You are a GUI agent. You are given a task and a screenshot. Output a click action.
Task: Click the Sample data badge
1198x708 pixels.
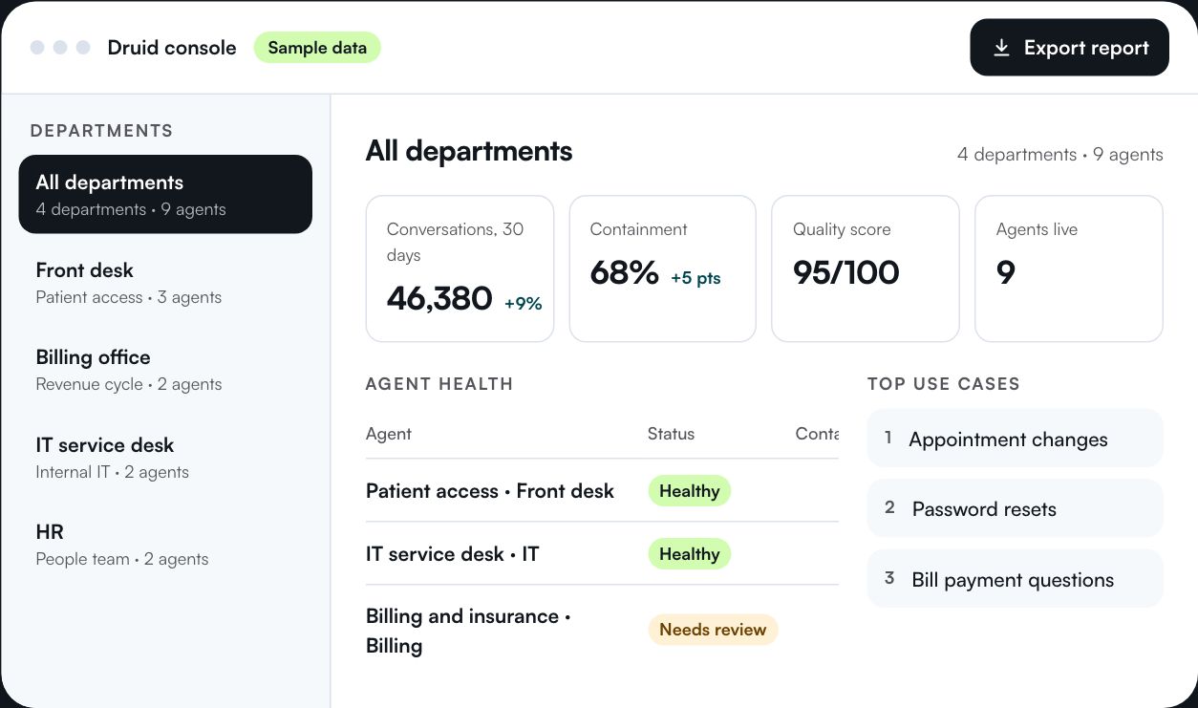click(317, 48)
